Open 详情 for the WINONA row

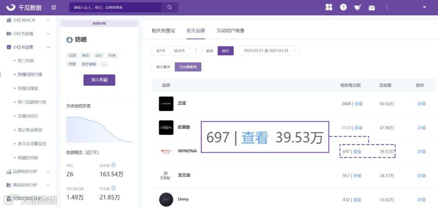421,152
